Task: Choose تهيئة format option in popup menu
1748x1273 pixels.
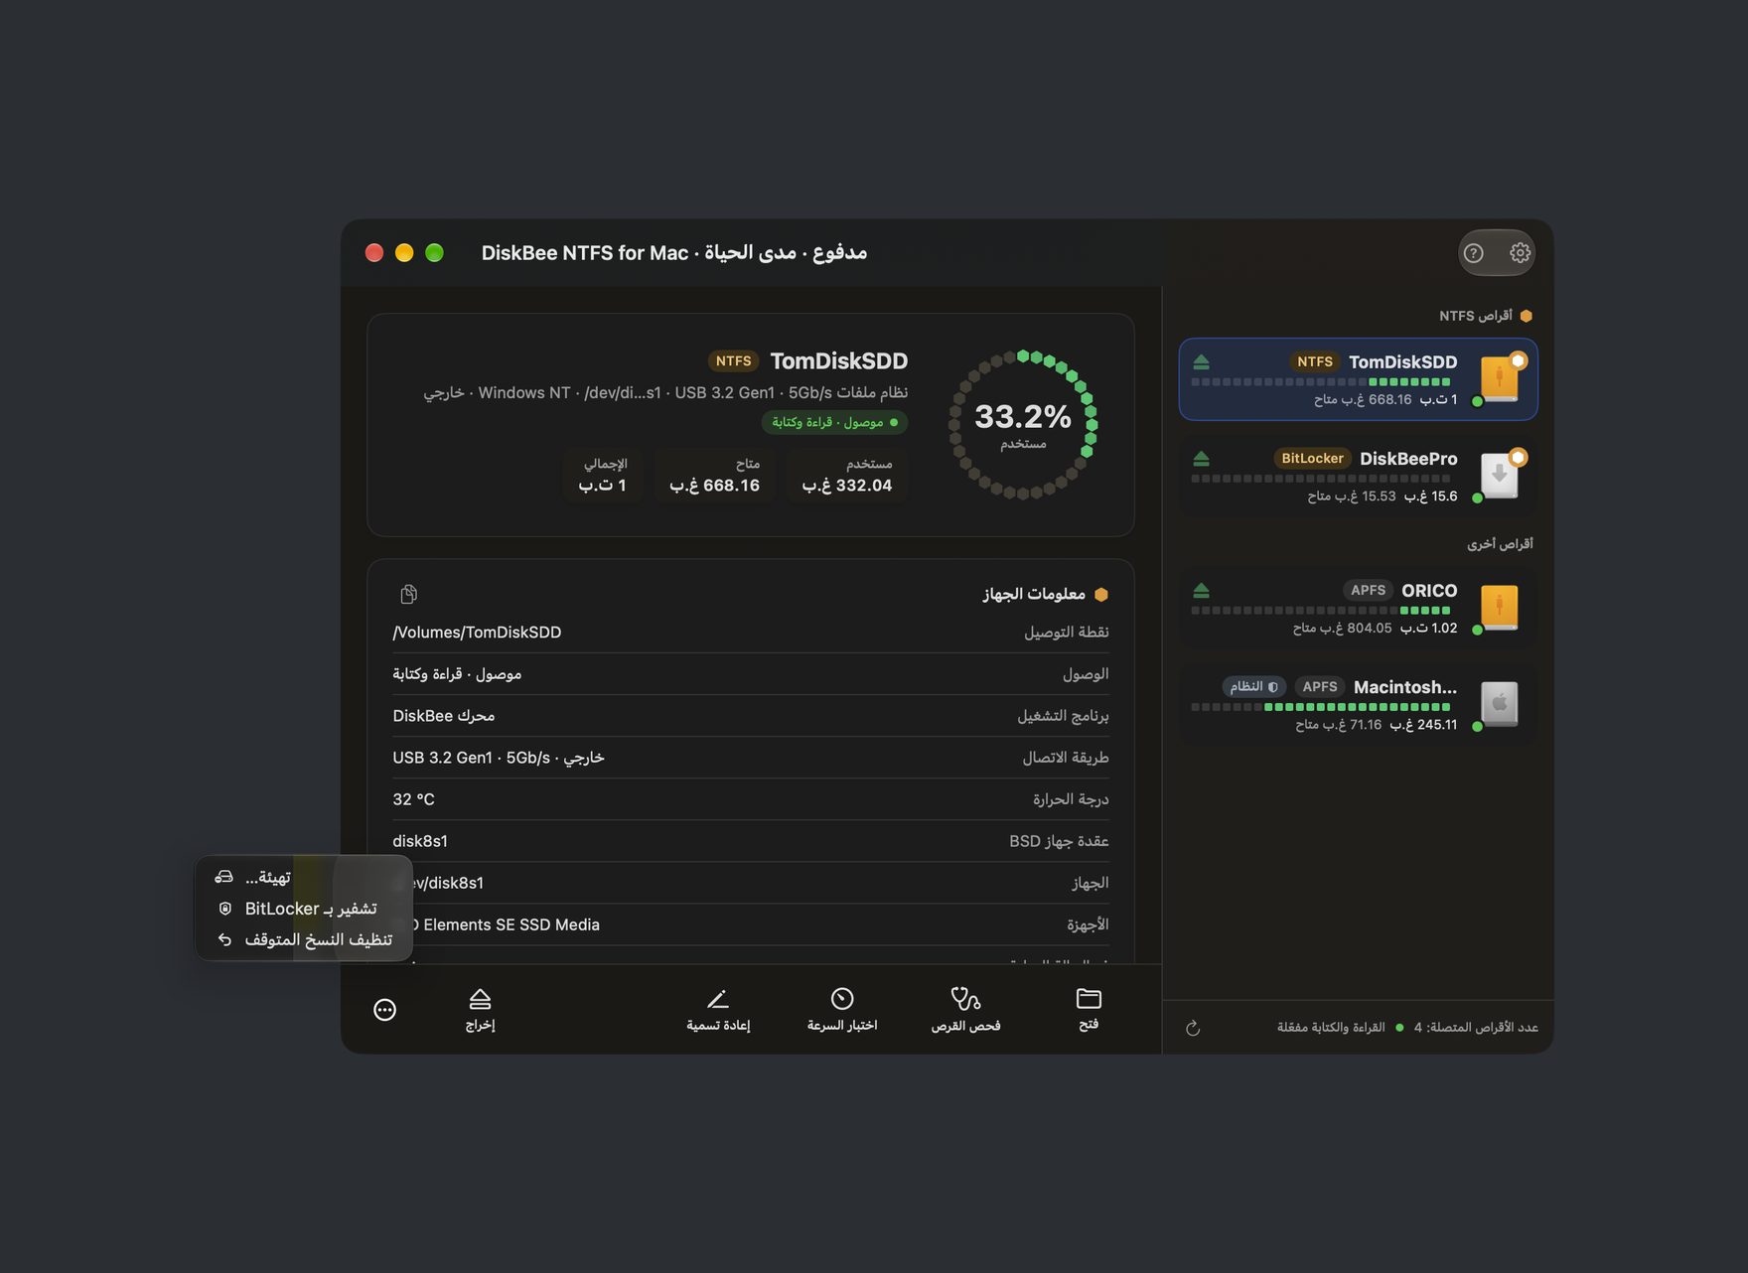Action: (304, 877)
